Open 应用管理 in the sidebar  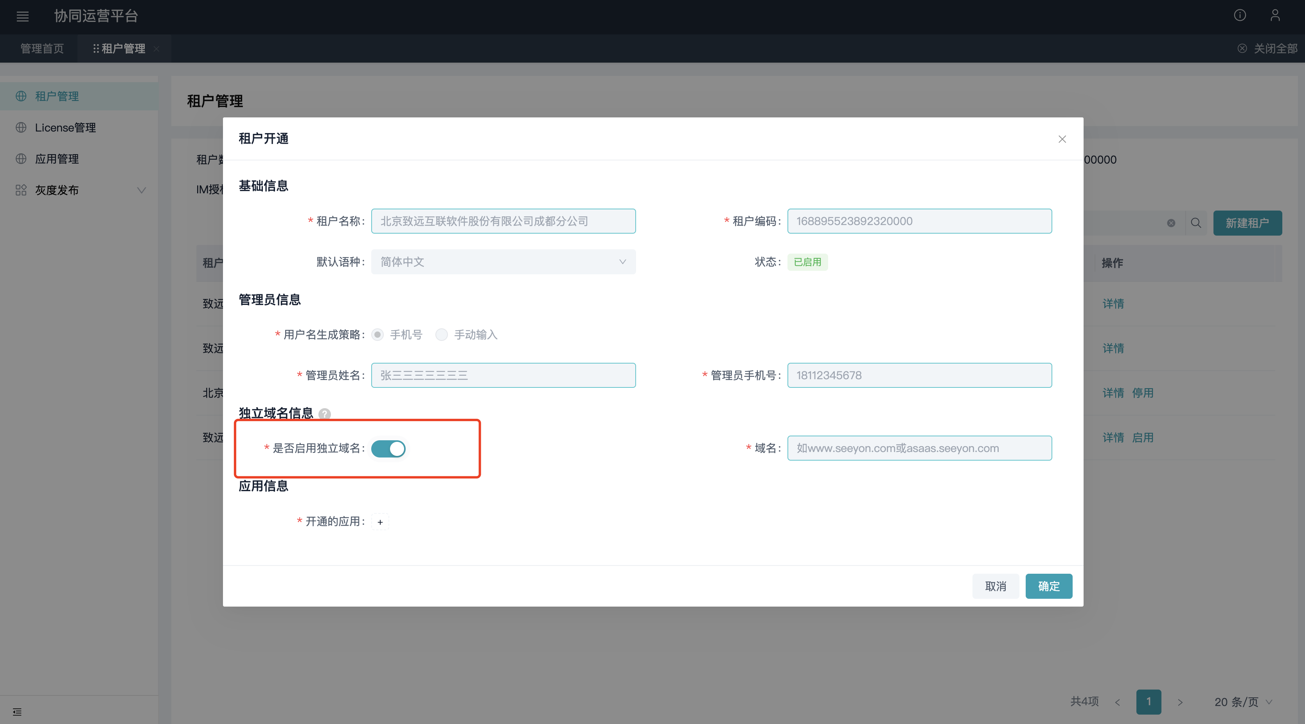click(79, 159)
